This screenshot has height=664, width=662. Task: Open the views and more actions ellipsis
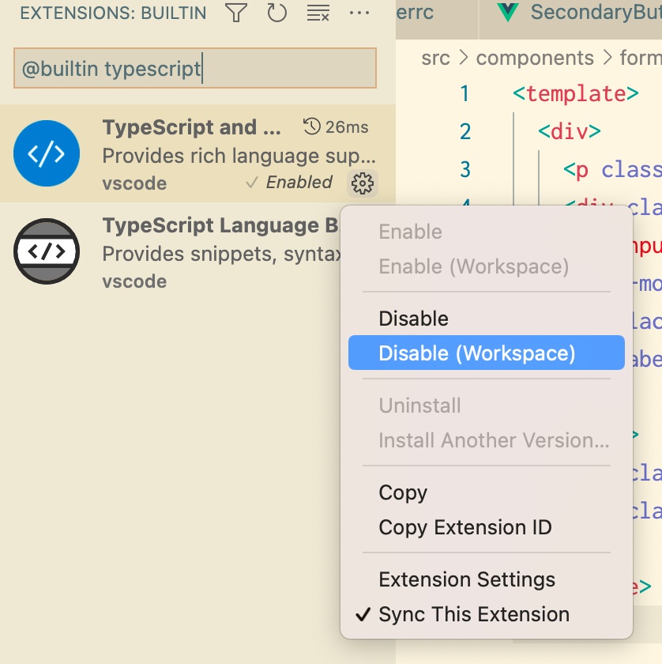tap(359, 13)
